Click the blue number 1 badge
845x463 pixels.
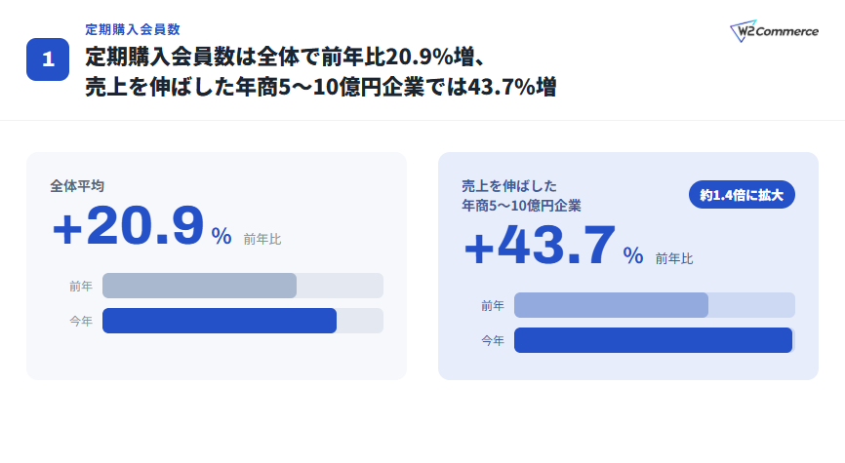[x=48, y=59]
